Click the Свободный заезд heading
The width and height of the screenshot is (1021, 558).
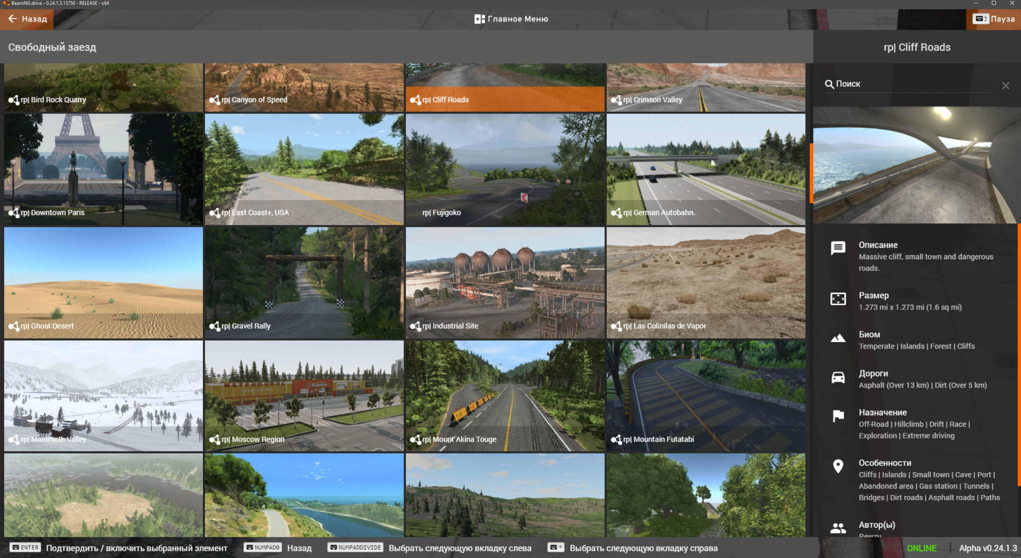52,47
